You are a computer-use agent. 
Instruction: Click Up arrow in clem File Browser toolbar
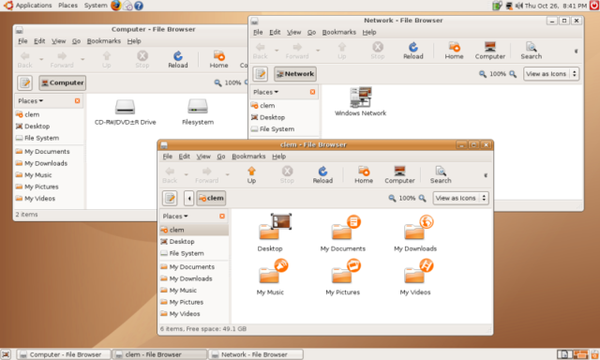pos(251,174)
